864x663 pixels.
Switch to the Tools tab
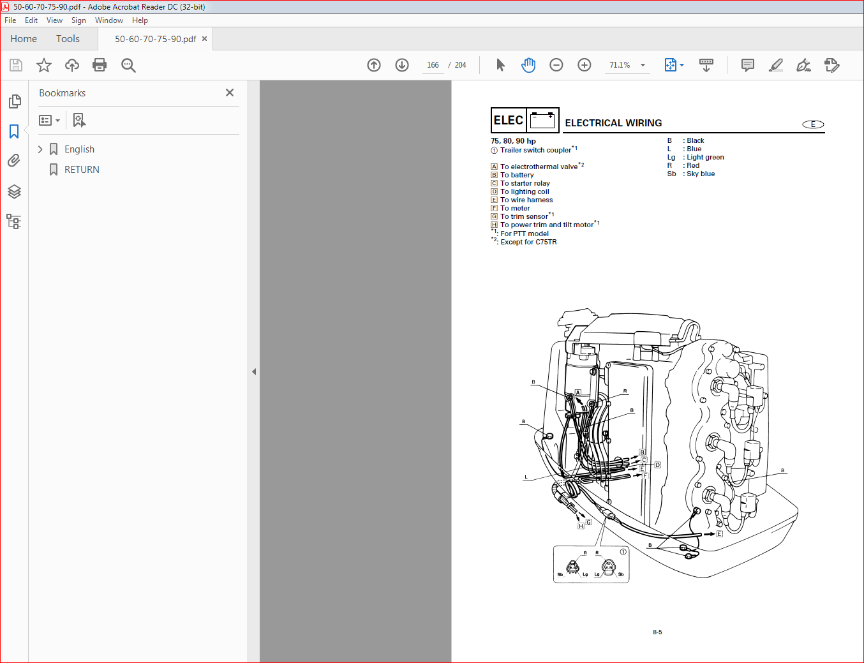point(68,39)
